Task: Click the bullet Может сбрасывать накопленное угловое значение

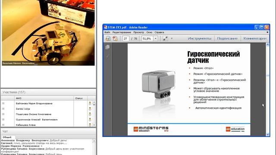Action: [x=216, y=90]
